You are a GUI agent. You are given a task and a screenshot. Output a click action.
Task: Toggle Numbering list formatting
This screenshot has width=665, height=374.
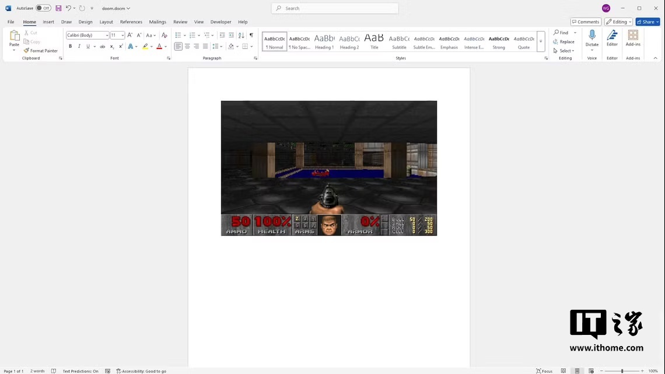(192, 35)
